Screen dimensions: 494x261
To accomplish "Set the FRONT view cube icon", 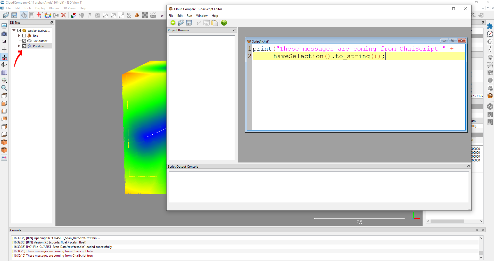I will click(x=4, y=142).
